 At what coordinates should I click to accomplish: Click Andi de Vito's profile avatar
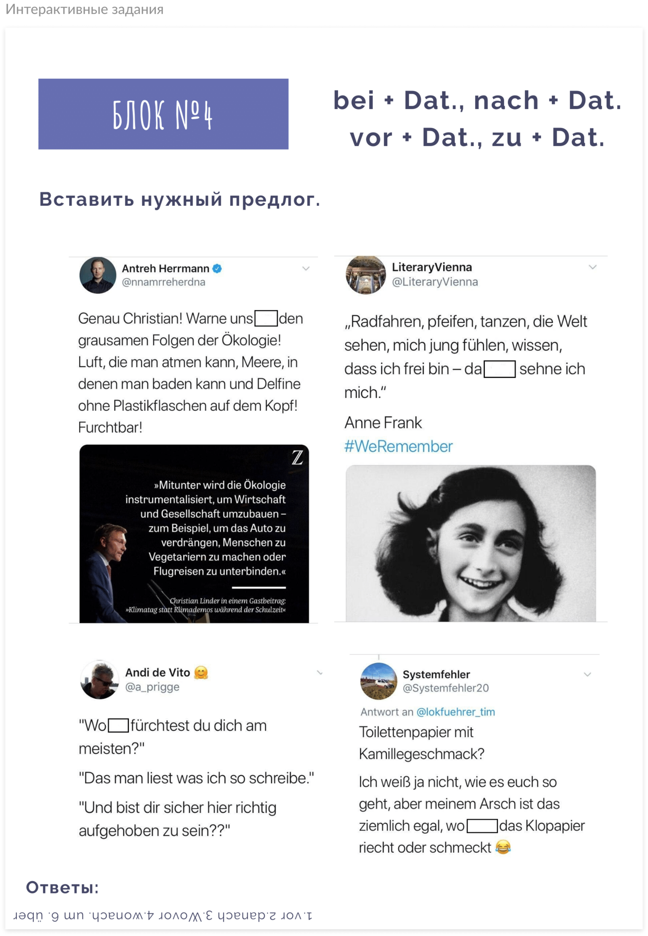[x=100, y=680]
